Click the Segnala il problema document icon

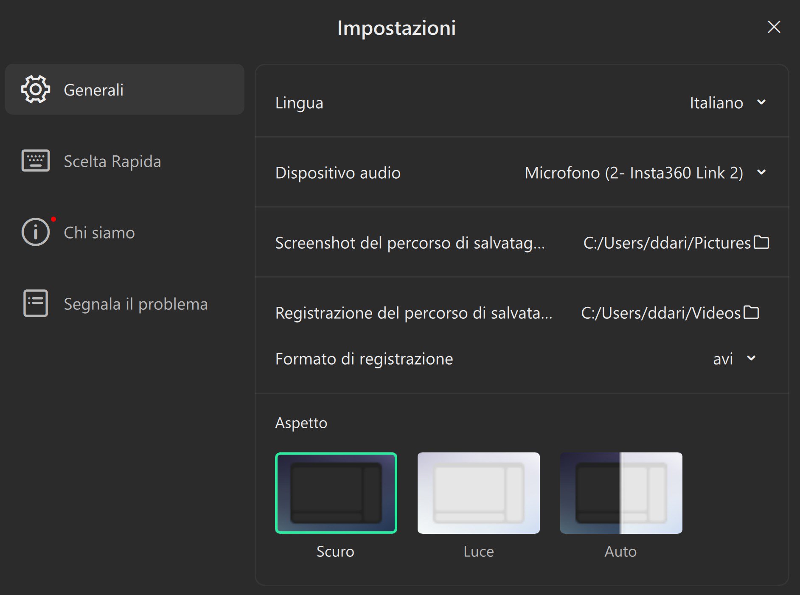click(x=36, y=303)
